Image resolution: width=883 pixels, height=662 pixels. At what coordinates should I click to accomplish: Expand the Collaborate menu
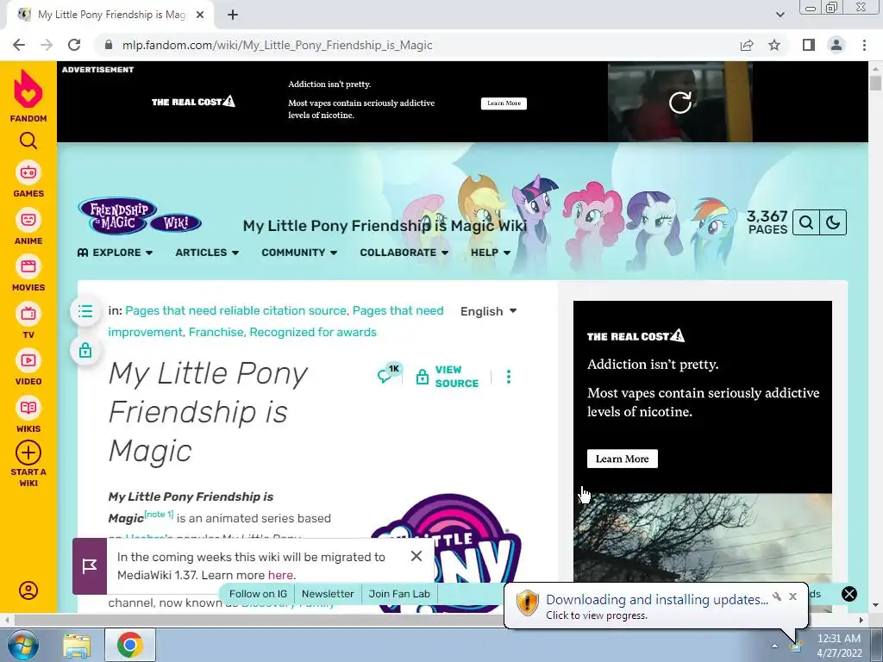tap(404, 253)
